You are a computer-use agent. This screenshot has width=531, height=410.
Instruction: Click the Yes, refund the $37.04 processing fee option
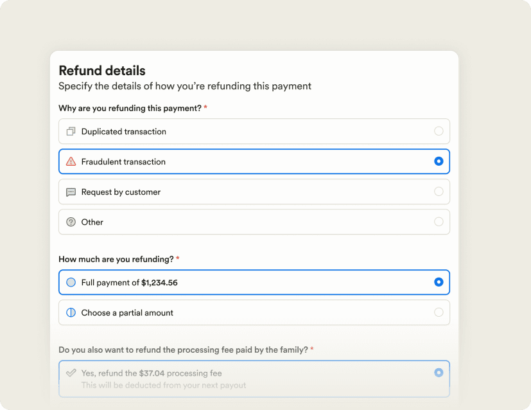254,379
